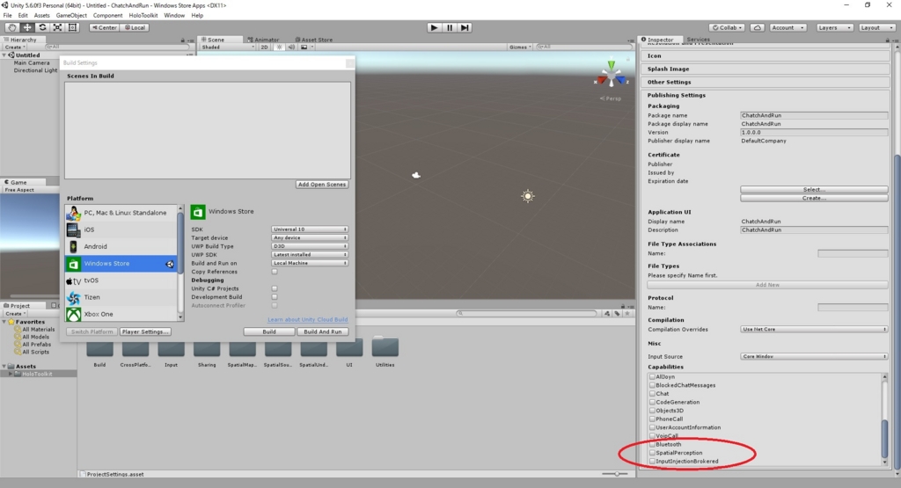Image resolution: width=901 pixels, height=488 pixels.
Task: Choose tvOS platform in list
Action: [x=121, y=280]
